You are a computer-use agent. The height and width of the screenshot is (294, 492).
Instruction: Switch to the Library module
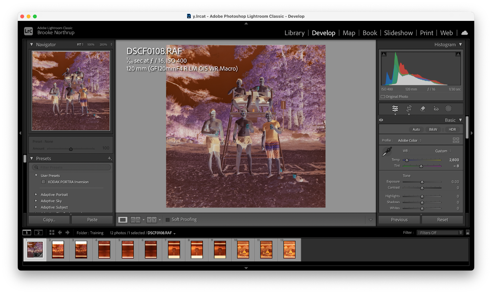(x=295, y=33)
